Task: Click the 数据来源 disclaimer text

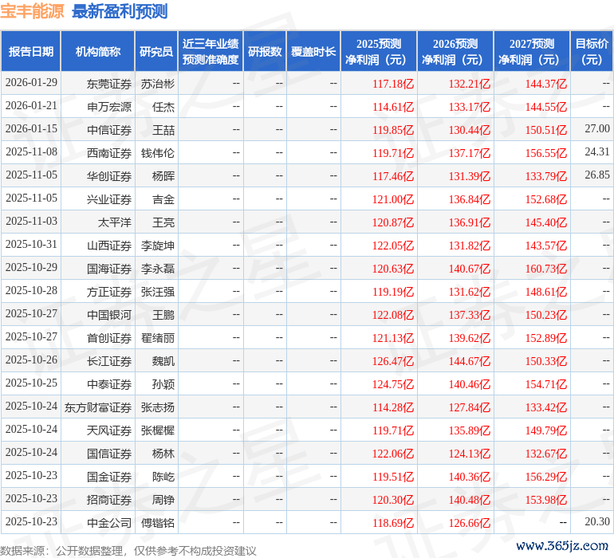Action: 128,551
